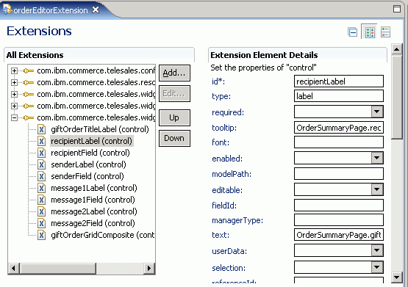Viewport: 408px width, 287px height.
Task: Move the selected element Up
Action: click(x=174, y=117)
